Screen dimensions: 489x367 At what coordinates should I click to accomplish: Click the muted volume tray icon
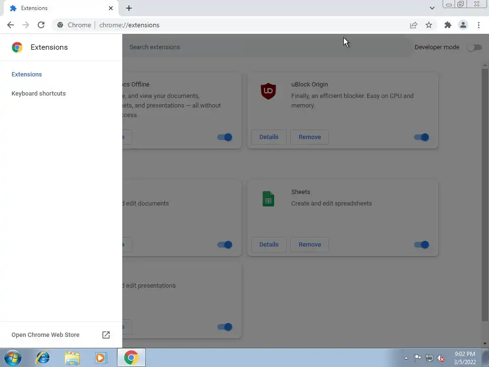(x=441, y=358)
